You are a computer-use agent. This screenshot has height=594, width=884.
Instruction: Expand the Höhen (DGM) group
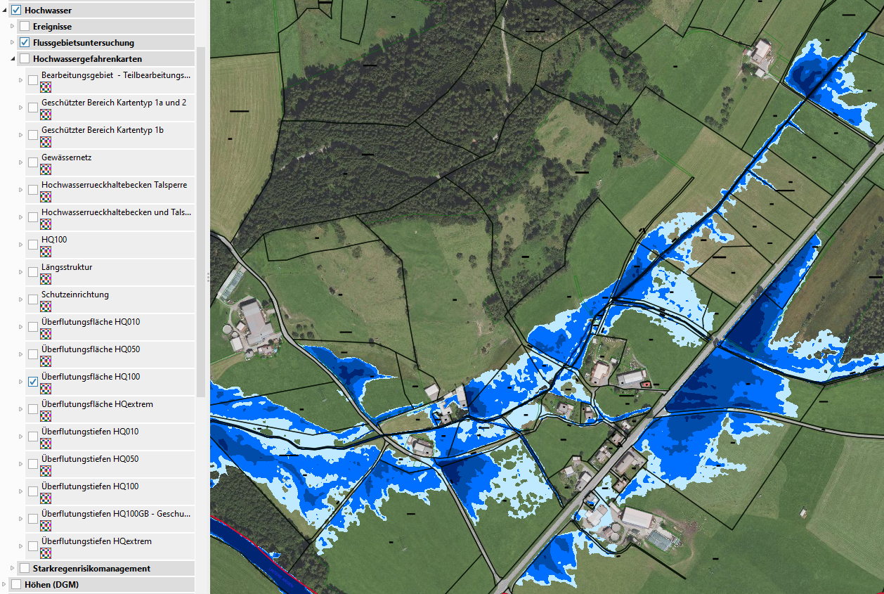coord(4,584)
